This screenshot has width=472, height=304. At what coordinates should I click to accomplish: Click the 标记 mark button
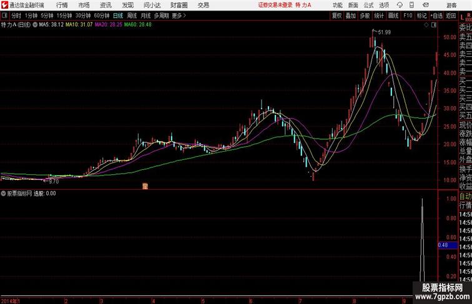point(421,16)
